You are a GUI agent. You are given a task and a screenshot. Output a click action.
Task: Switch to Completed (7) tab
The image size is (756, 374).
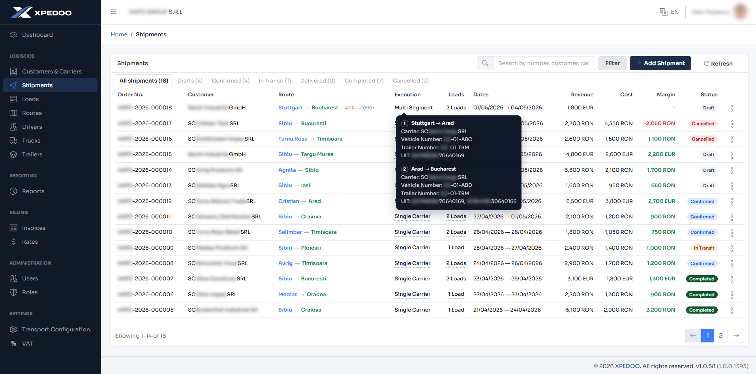point(364,81)
